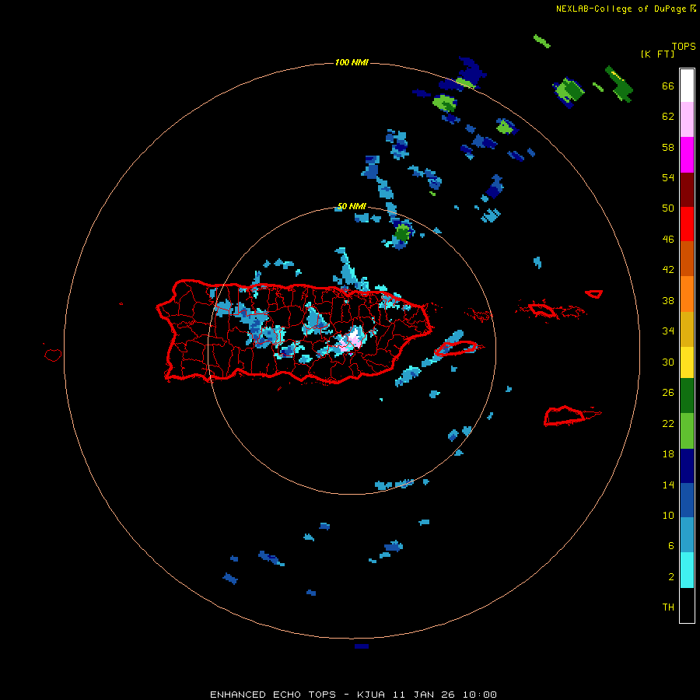Click the dark green echo with the yellow streak

(x=620, y=84)
